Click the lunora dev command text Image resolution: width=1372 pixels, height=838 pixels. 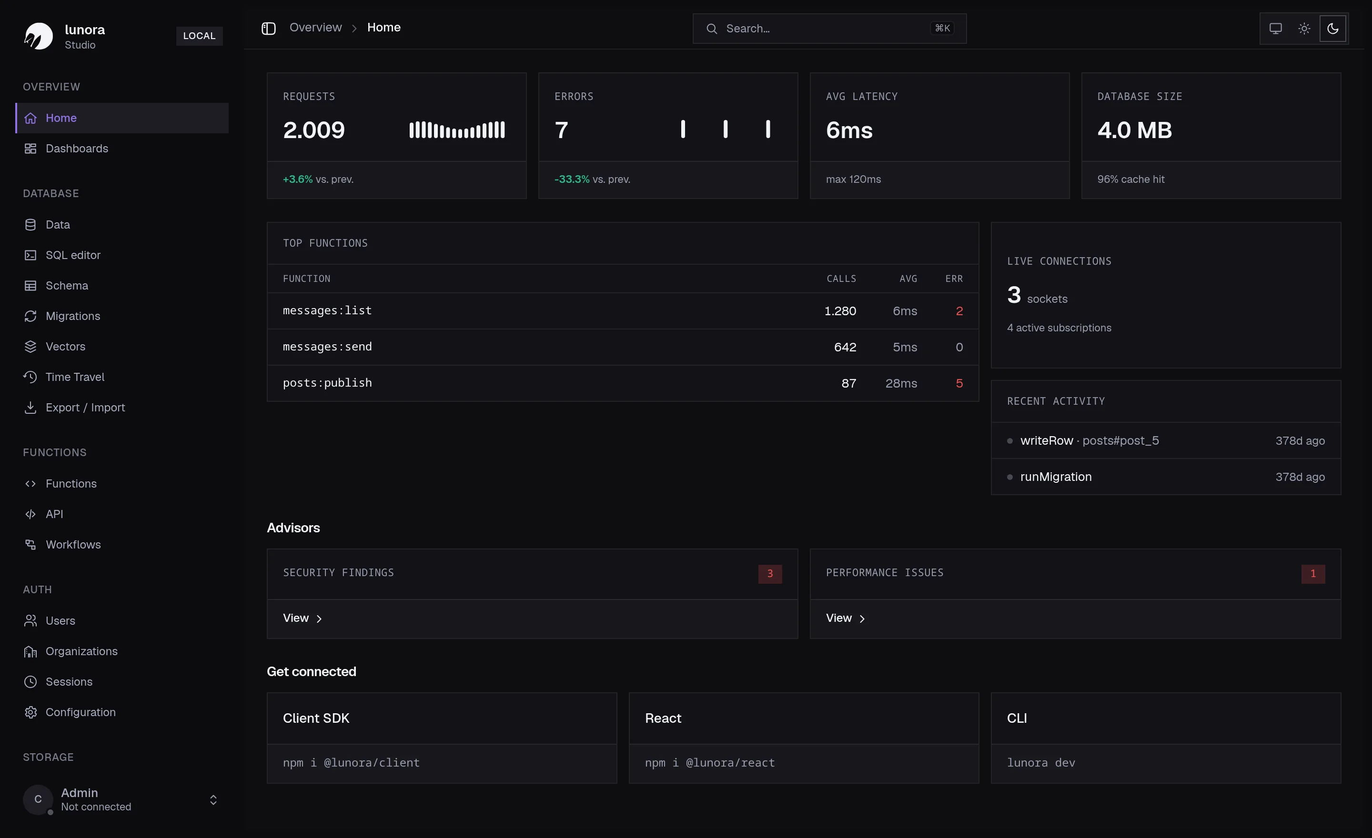[x=1041, y=763]
